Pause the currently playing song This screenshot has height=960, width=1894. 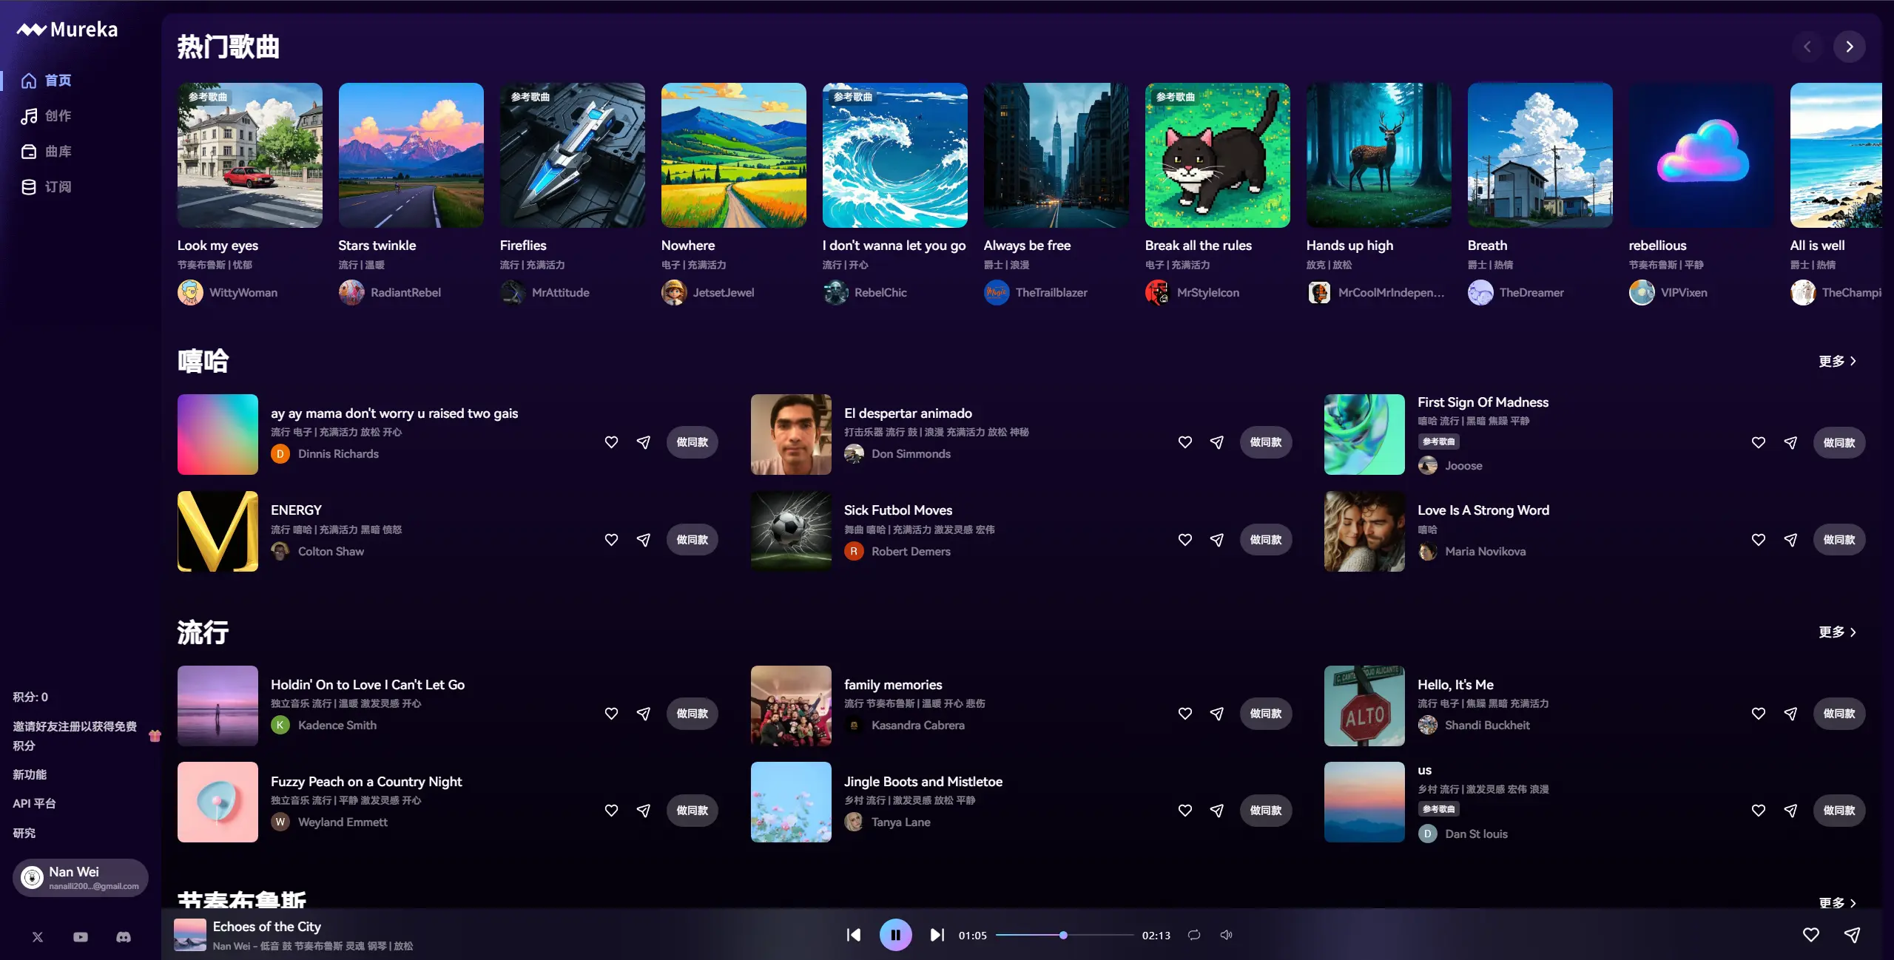click(x=895, y=935)
